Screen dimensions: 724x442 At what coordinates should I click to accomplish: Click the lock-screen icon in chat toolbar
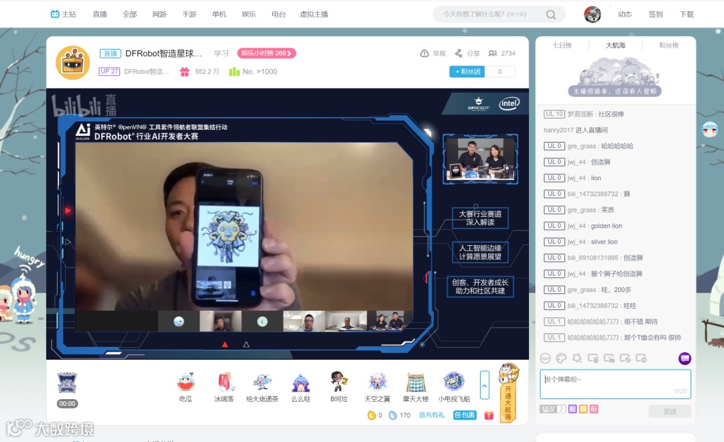point(609,358)
